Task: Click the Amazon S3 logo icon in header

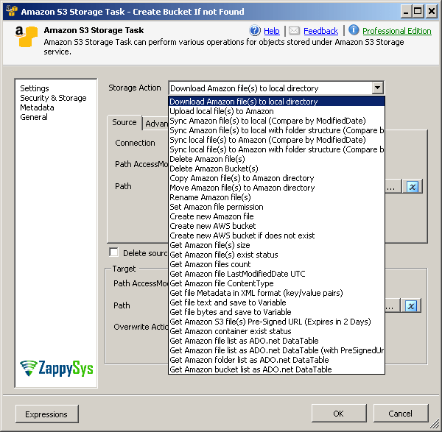Action: pos(26,36)
